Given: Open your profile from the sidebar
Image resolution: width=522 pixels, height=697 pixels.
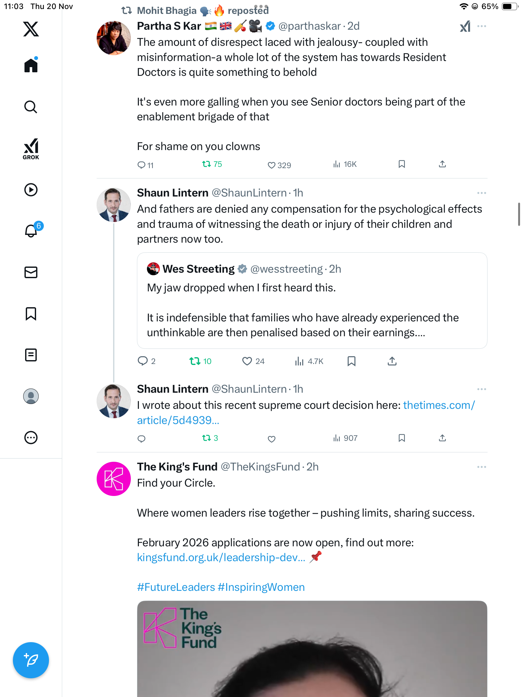Looking at the screenshot, I should tap(31, 396).
